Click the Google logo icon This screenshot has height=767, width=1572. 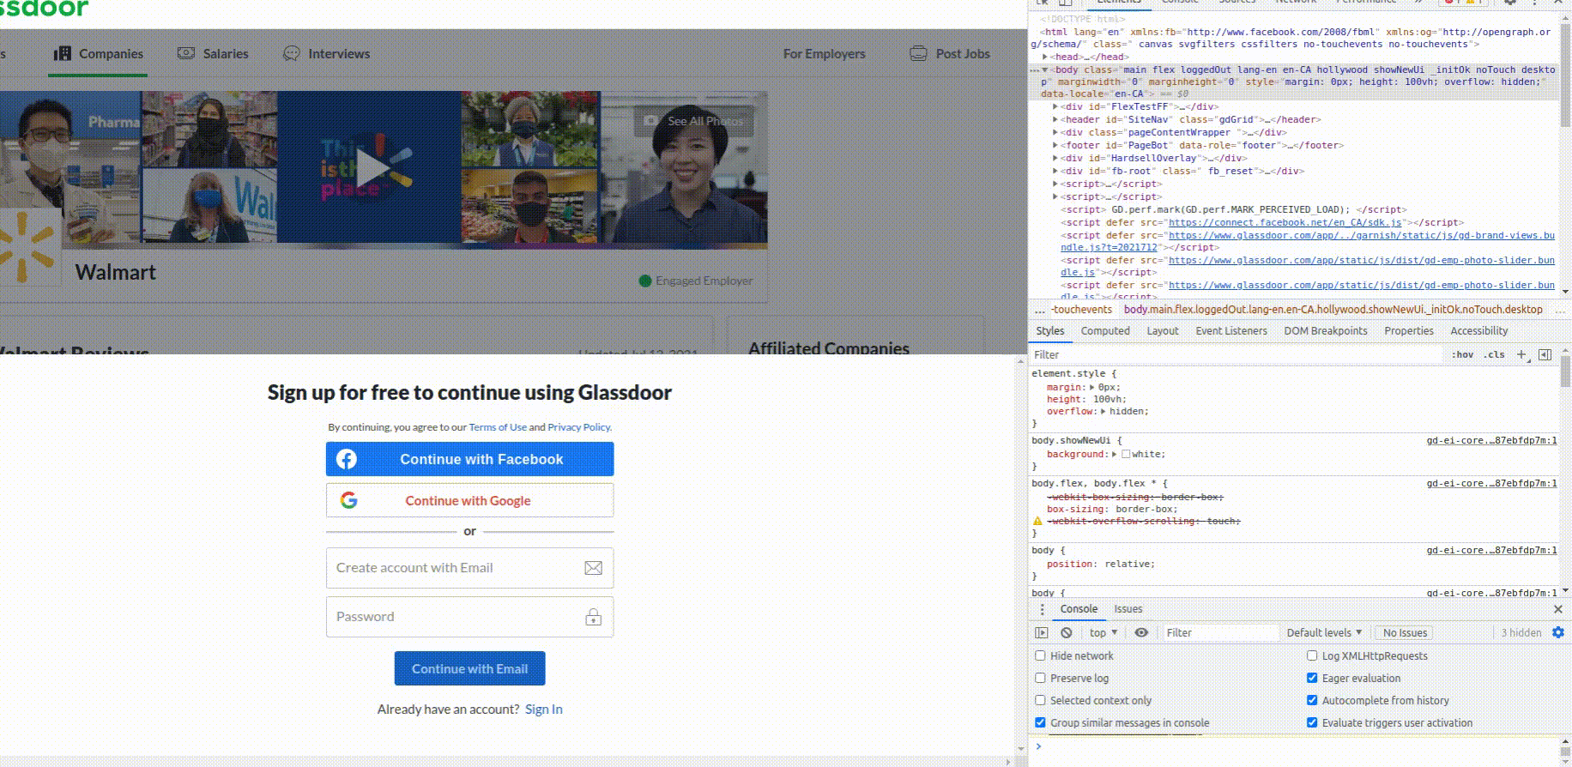coord(348,500)
